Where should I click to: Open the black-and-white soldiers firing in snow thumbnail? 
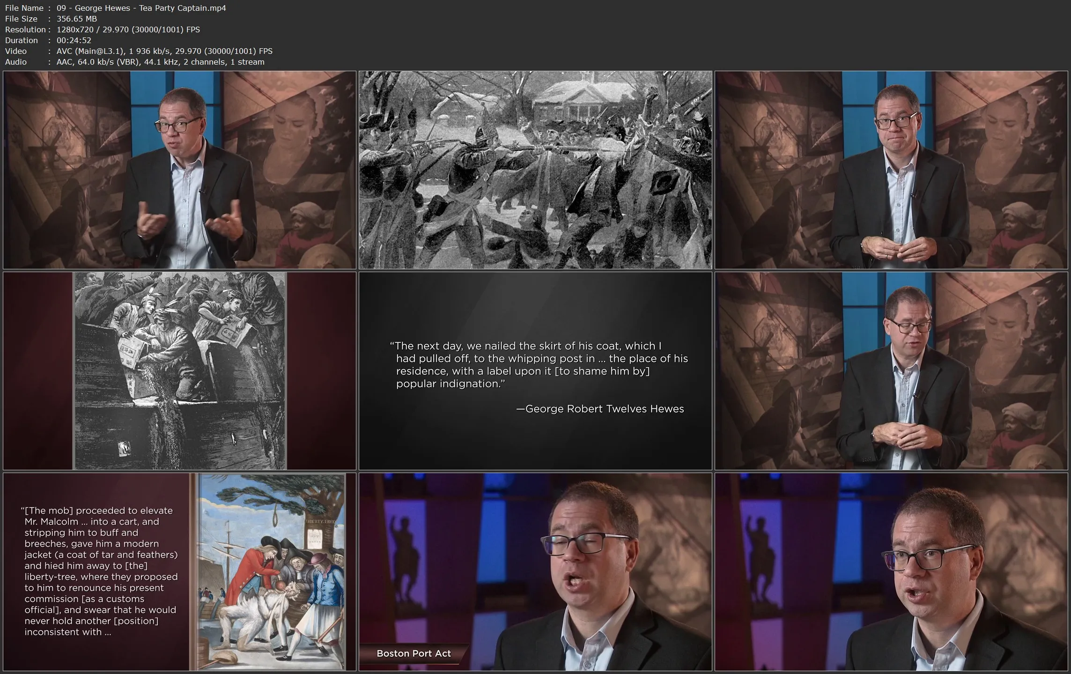pyautogui.click(x=535, y=170)
